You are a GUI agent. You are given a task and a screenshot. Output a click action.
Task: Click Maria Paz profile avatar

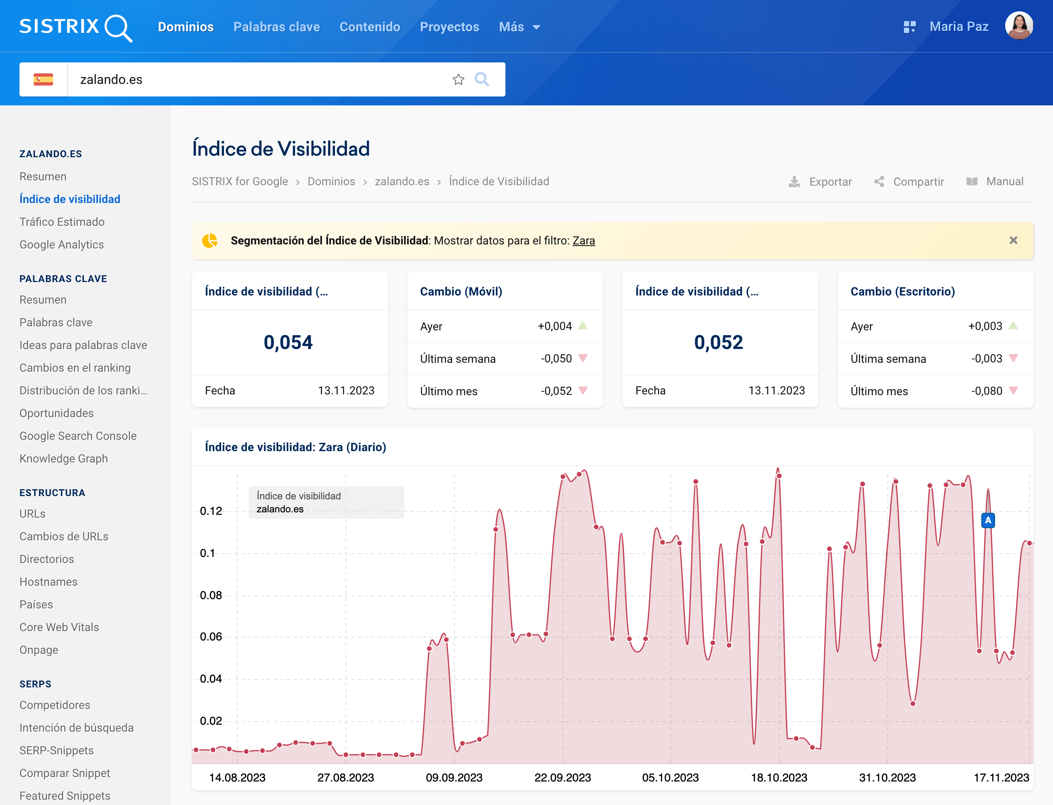[1019, 26]
